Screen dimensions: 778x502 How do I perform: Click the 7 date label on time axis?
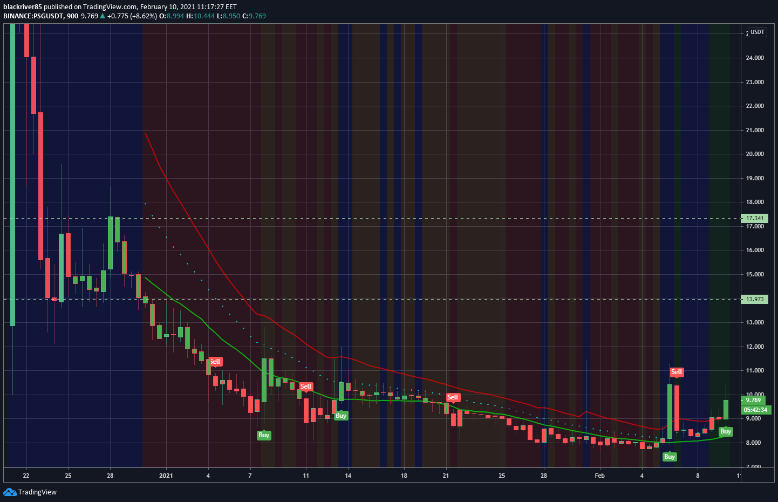(x=250, y=476)
